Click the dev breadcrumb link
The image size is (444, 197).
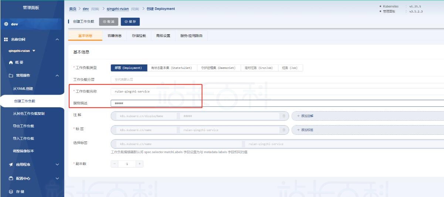click(x=85, y=9)
